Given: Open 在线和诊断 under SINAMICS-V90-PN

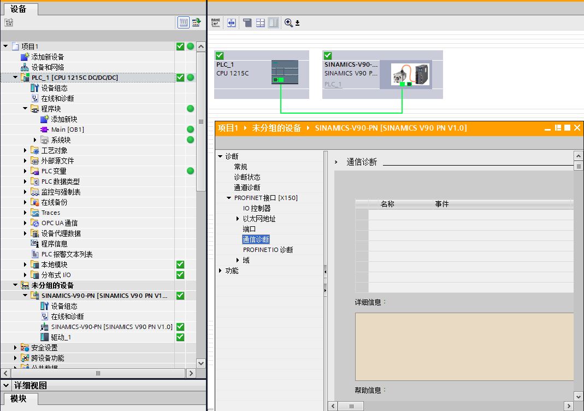Looking at the screenshot, I should point(67,316).
